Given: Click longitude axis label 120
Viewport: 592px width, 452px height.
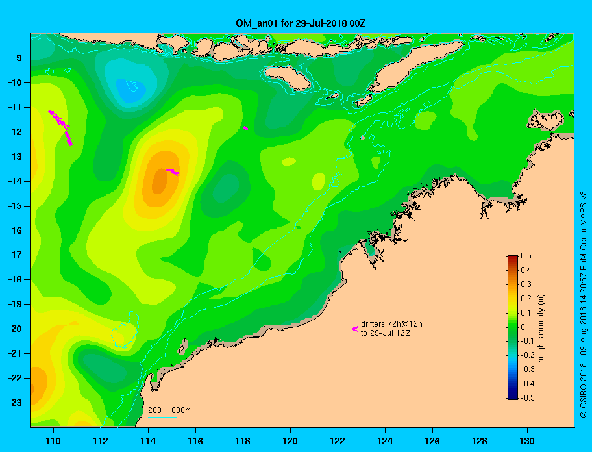Looking at the screenshot, I should pyautogui.click(x=290, y=441).
